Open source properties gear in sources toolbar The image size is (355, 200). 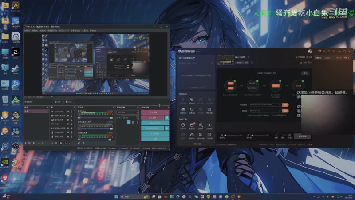pyautogui.click(x=61, y=143)
